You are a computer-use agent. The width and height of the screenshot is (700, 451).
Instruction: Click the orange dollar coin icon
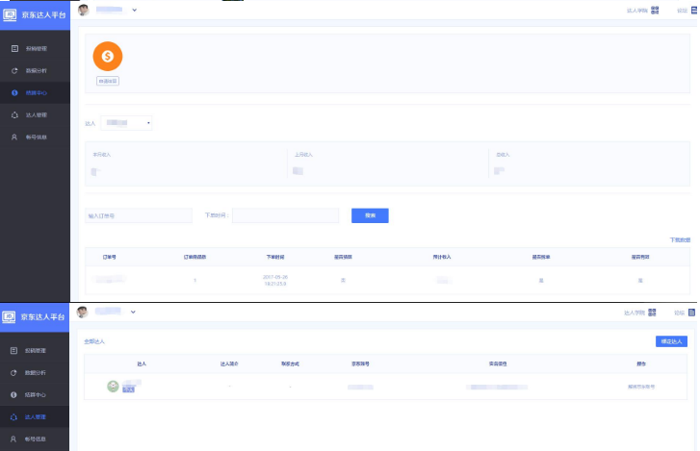108,57
